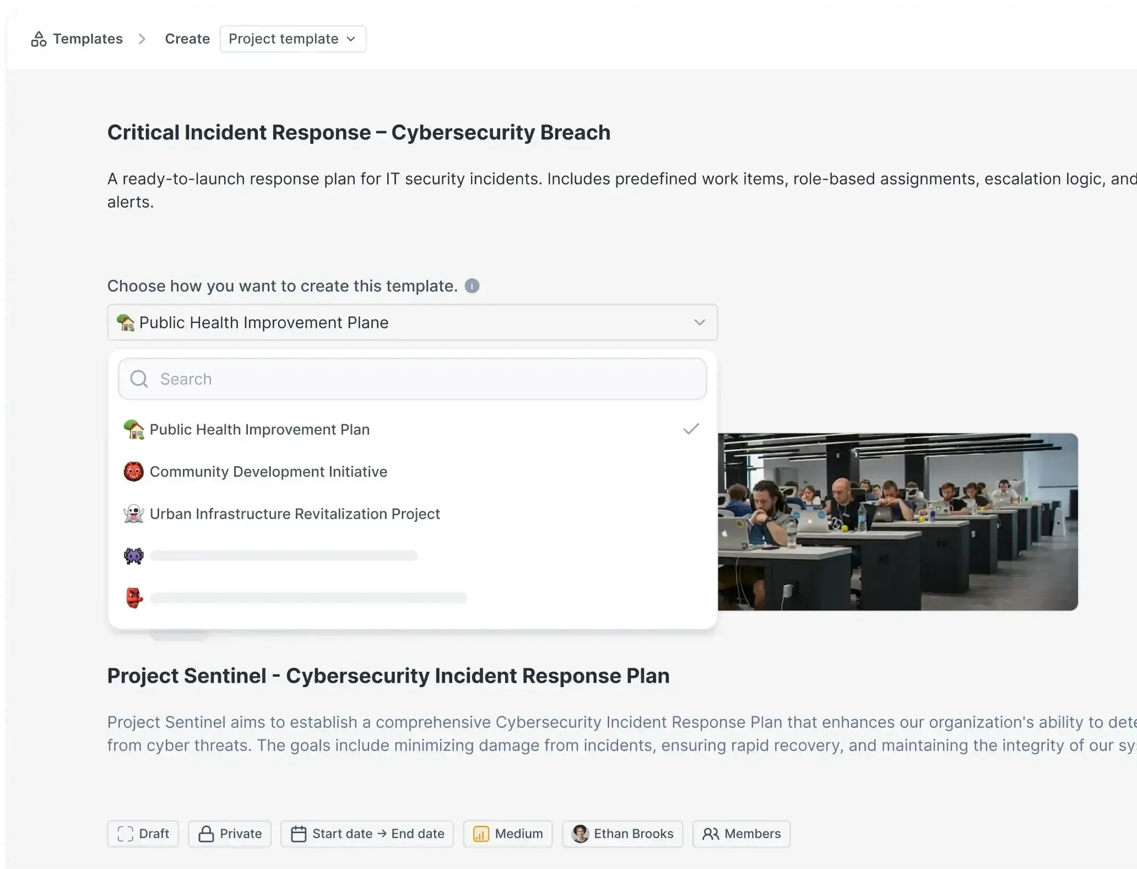
Task: Click the priority bars icon on Medium chip
Action: (480, 834)
